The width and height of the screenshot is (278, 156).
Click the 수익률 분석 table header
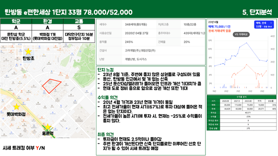coord(242,97)
